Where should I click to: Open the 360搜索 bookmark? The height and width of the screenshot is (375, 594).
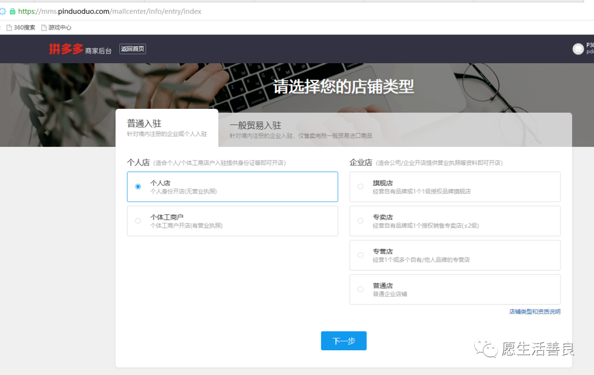coord(21,27)
